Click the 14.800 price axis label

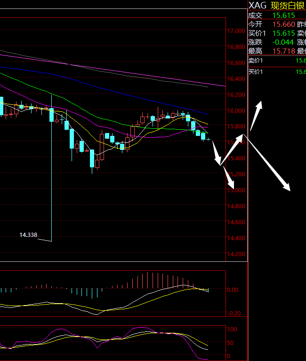coord(236,206)
